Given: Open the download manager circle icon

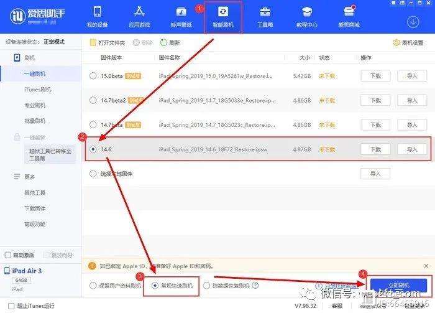Looking at the screenshot, I should pos(413,22).
